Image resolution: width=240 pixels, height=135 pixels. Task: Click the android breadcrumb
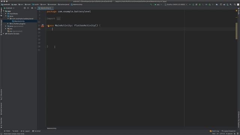click(x=5, y=4)
